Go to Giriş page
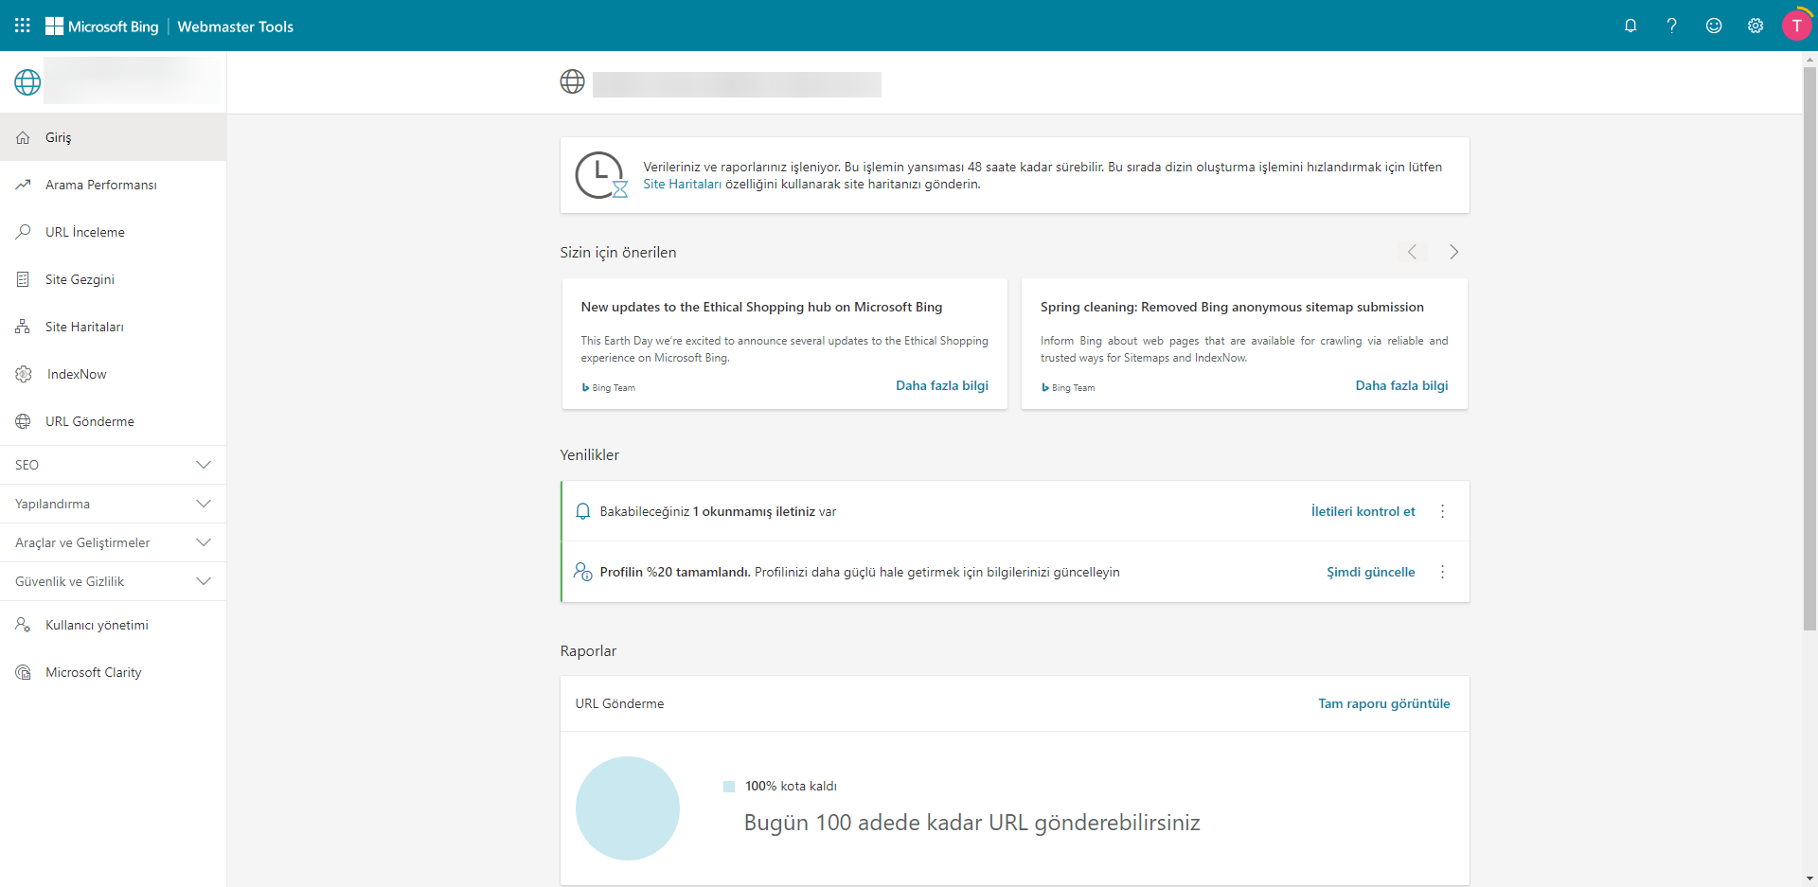This screenshot has width=1818, height=887. (x=113, y=137)
